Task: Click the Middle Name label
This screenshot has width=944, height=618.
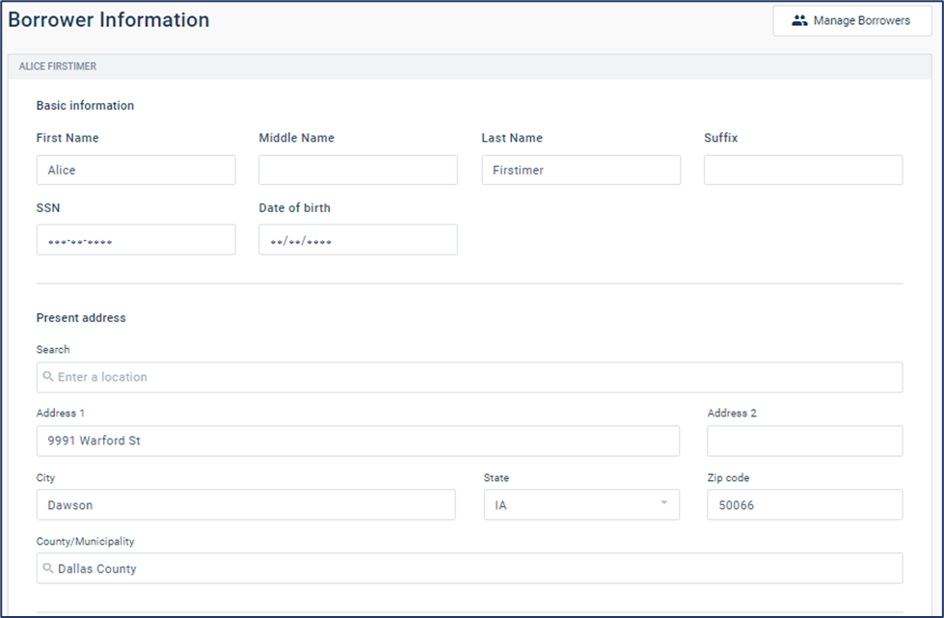Action: 296,138
